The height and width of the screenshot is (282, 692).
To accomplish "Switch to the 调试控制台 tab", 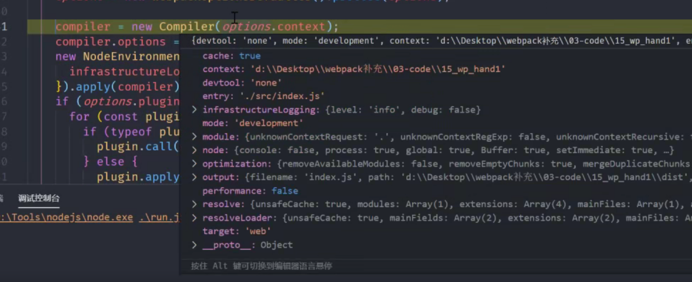I will [x=39, y=198].
